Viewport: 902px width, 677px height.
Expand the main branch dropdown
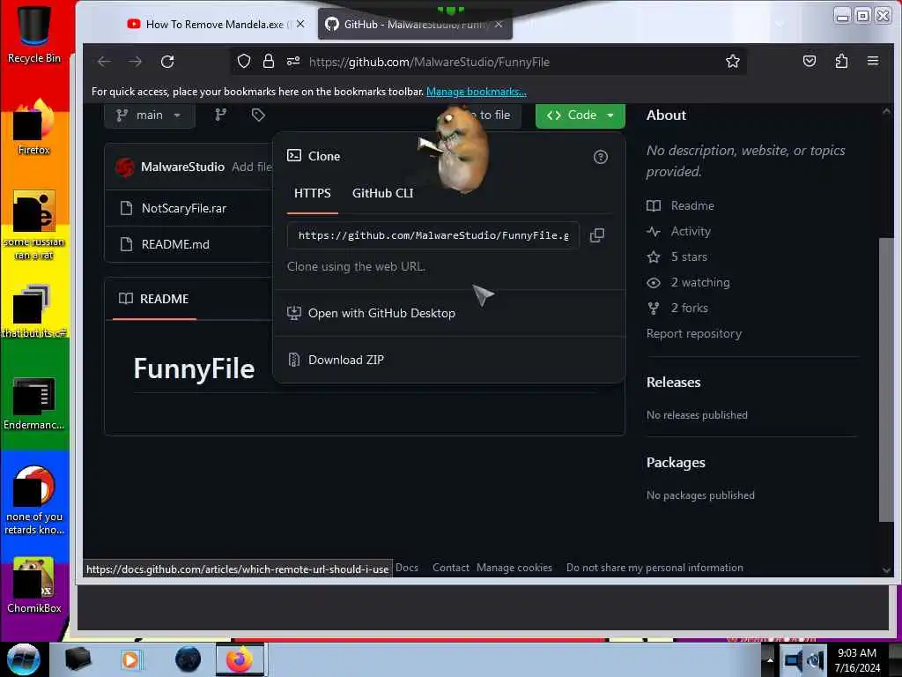(149, 115)
